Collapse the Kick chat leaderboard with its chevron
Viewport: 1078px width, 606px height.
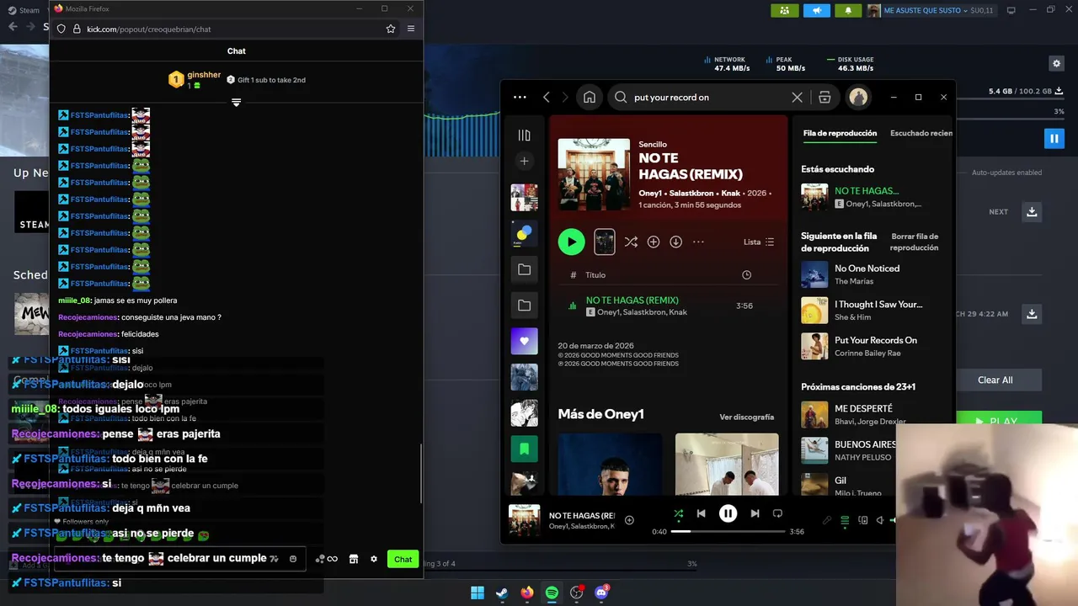(237, 103)
